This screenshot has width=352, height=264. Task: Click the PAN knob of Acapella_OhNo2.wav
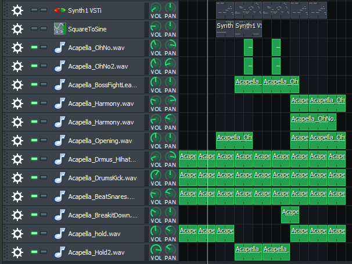coord(170,64)
